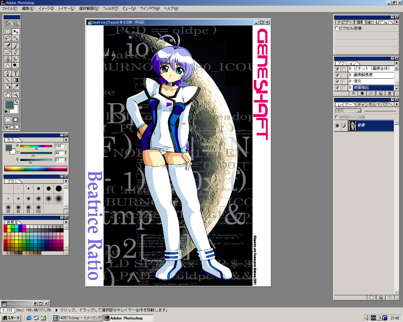Switch to the チャンネル tab
This screenshot has width=403, height=322.
point(366,104)
